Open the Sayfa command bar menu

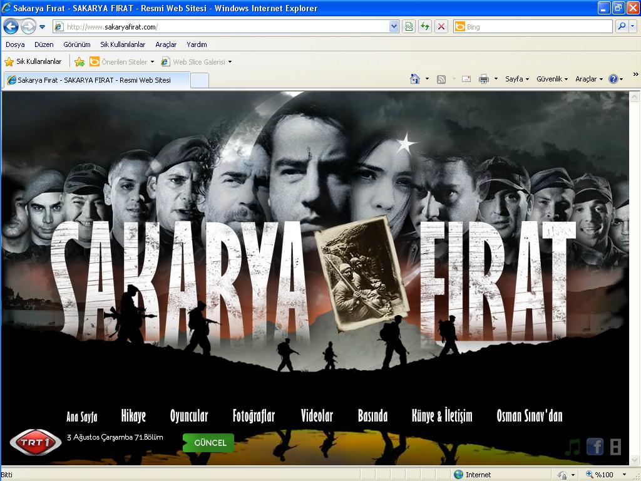(x=517, y=79)
